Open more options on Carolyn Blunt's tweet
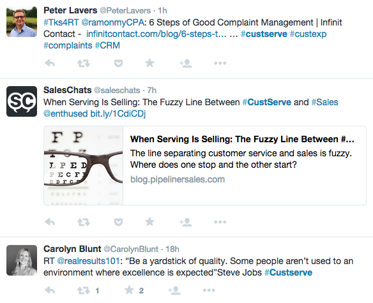The width and height of the screenshot is (373, 303). point(209,290)
